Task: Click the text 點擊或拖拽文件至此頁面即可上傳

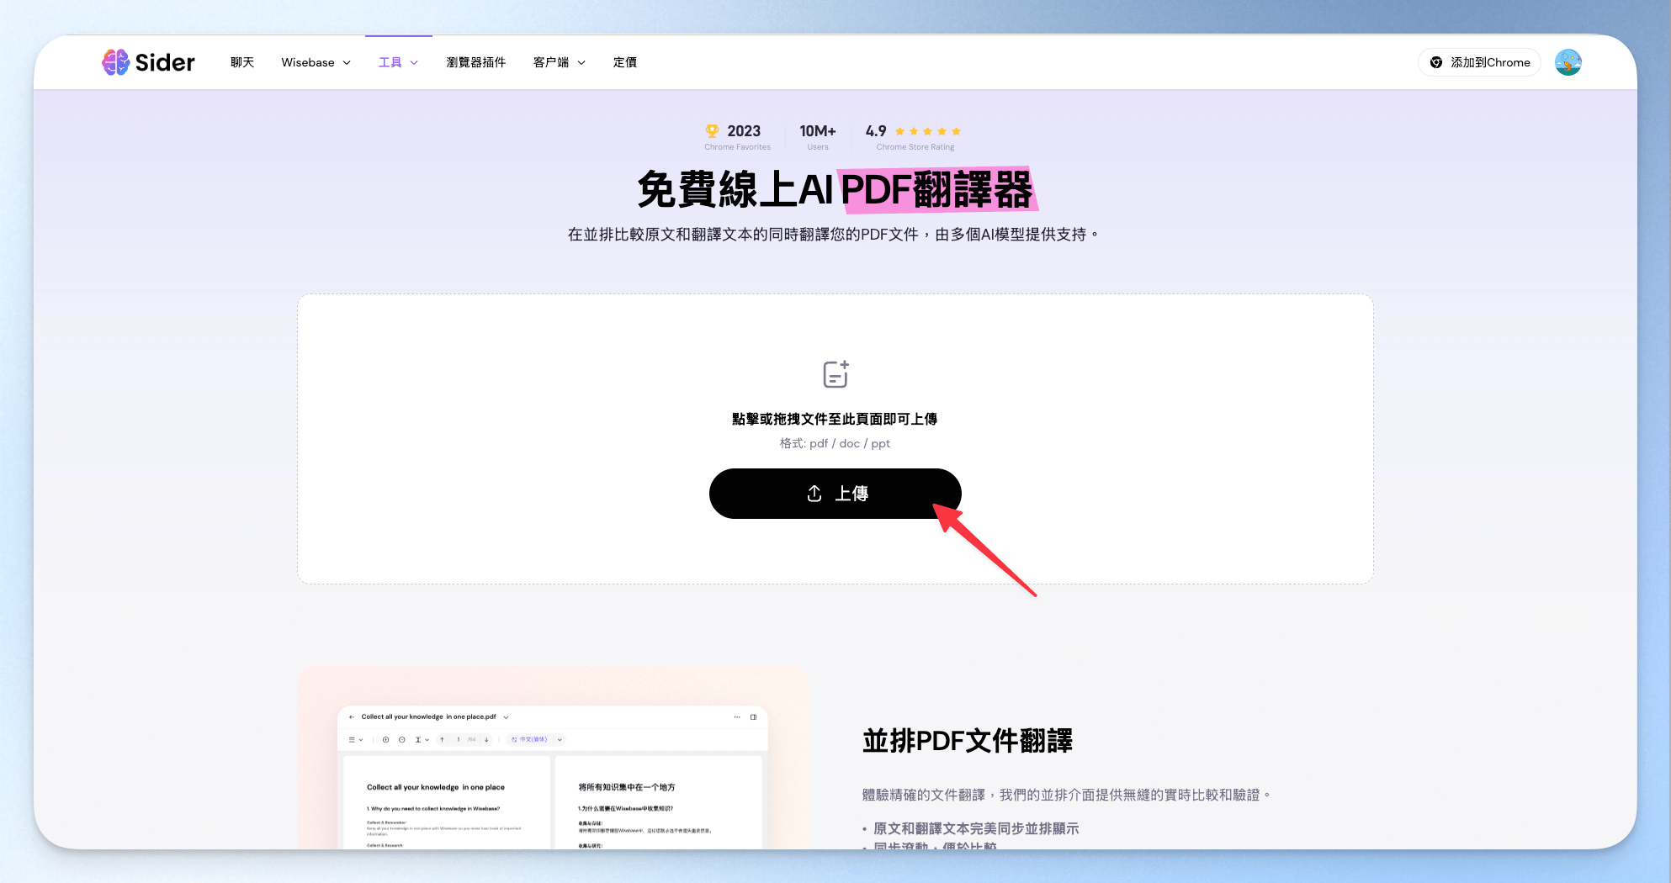Action: 835,419
